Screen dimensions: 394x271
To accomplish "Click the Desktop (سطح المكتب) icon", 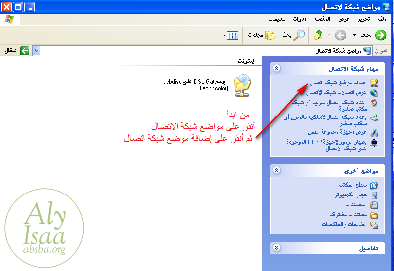I will click(x=374, y=185).
